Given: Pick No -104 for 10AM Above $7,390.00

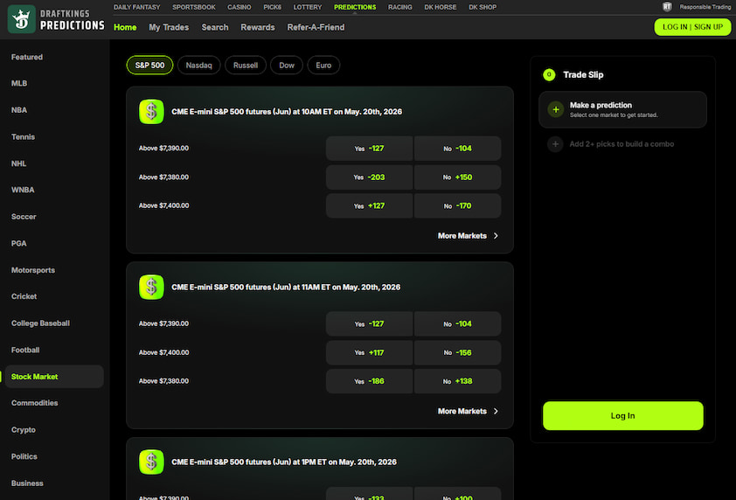Looking at the screenshot, I should click(457, 149).
